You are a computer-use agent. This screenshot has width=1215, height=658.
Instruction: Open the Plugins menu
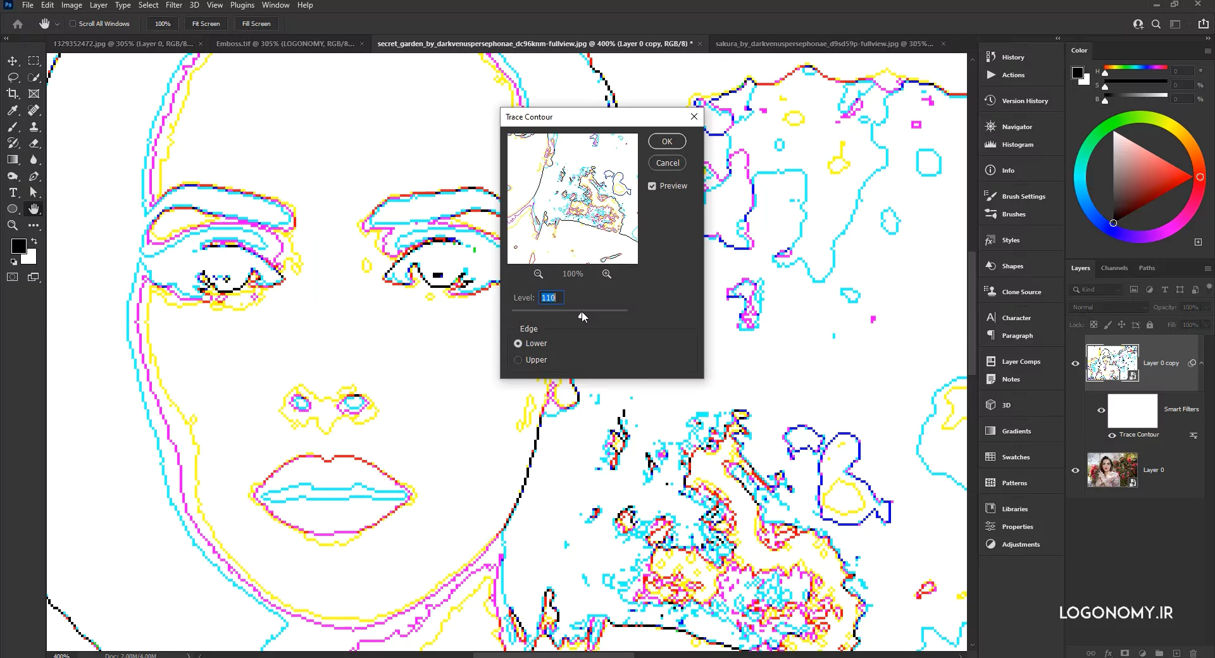pyautogui.click(x=242, y=5)
